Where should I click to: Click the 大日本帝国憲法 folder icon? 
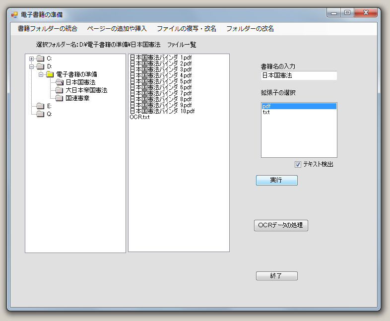point(60,90)
